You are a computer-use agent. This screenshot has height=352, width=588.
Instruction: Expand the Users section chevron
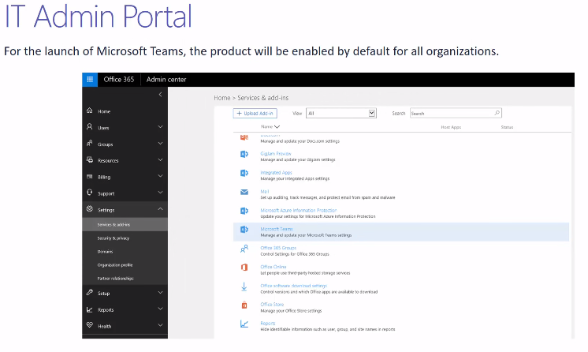pyautogui.click(x=161, y=127)
